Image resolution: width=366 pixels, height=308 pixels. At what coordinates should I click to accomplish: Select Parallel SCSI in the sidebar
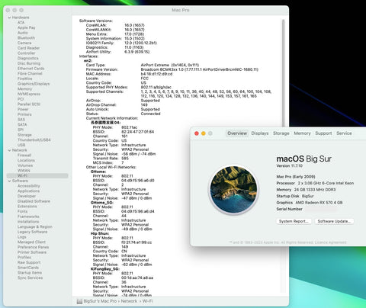point(29,104)
